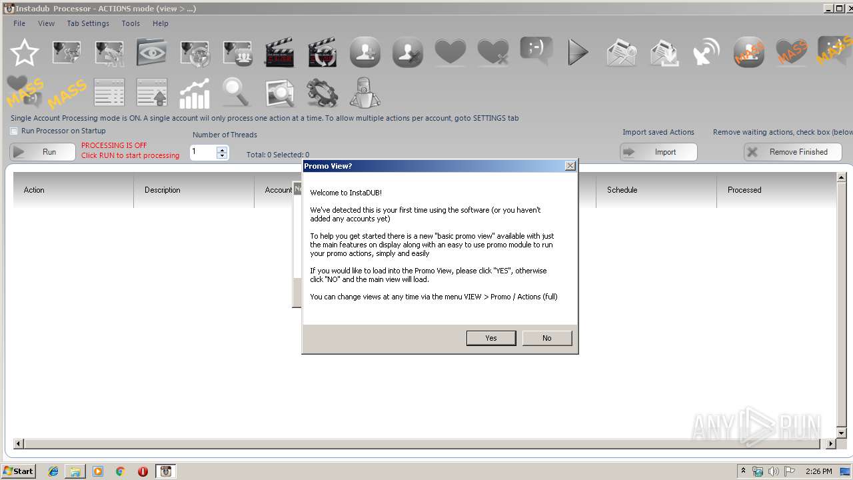
Task: Click the Run button
Action: pos(43,152)
